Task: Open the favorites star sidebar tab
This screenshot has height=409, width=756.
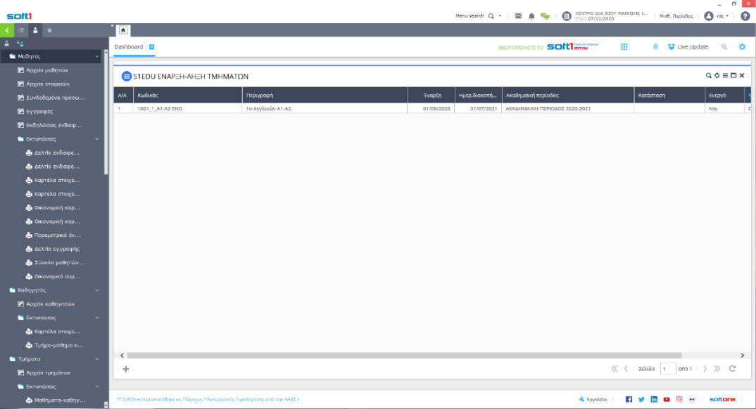Action: click(x=49, y=30)
